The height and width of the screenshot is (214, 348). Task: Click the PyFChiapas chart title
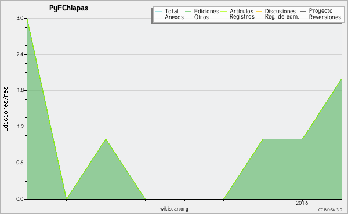click(68, 8)
